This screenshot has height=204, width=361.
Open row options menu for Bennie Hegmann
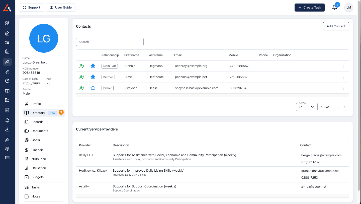click(x=343, y=66)
